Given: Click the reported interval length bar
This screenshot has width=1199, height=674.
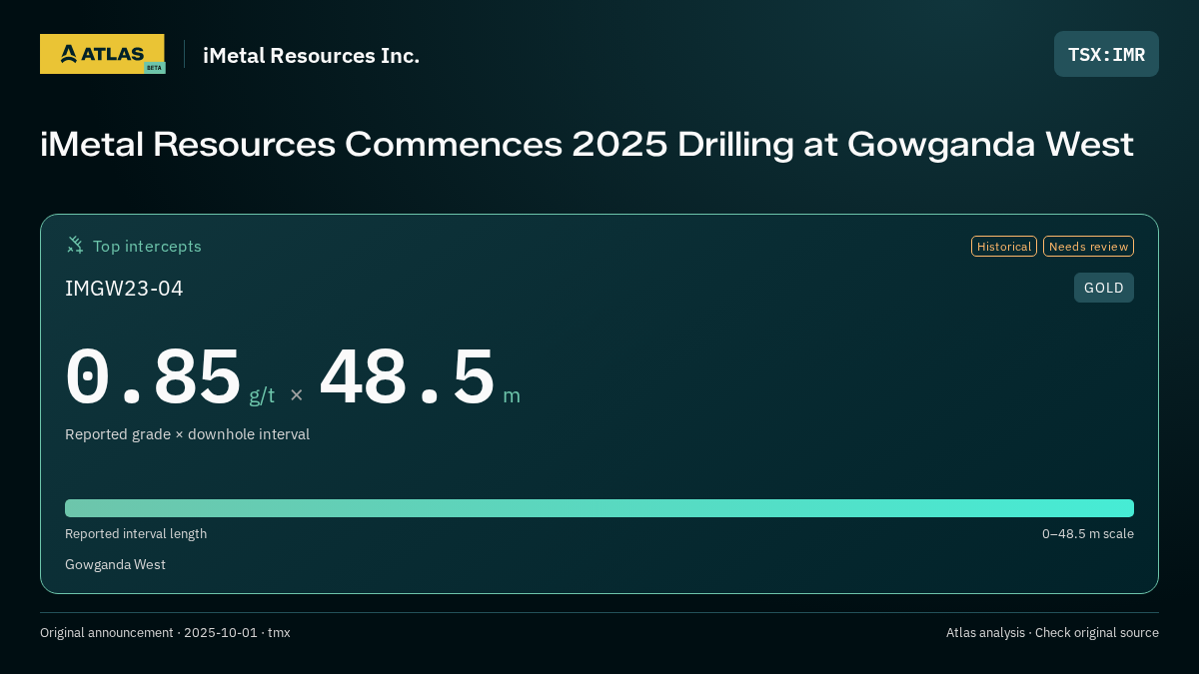Looking at the screenshot, I should [x=599, y=508].
